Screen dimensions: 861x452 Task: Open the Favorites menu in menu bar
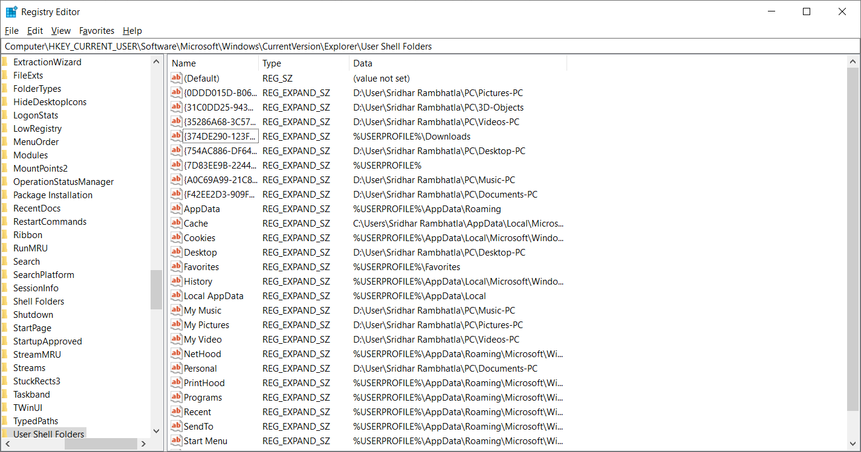(x=97, y=31)
